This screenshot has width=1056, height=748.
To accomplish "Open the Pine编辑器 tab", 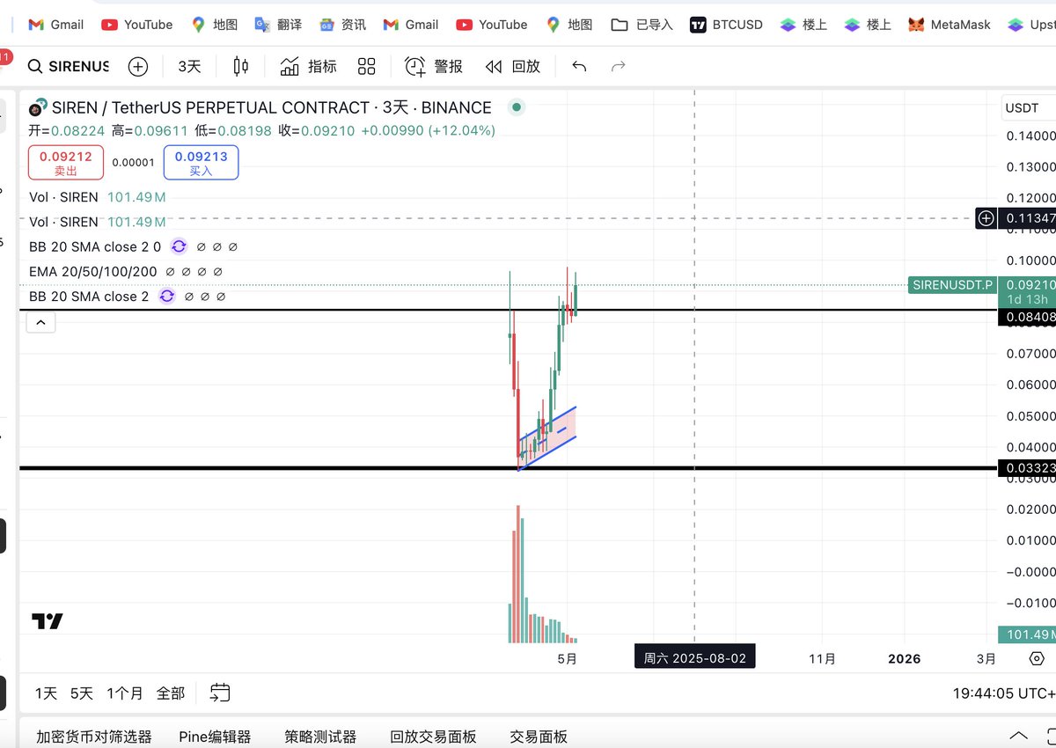I will [215, 737].
